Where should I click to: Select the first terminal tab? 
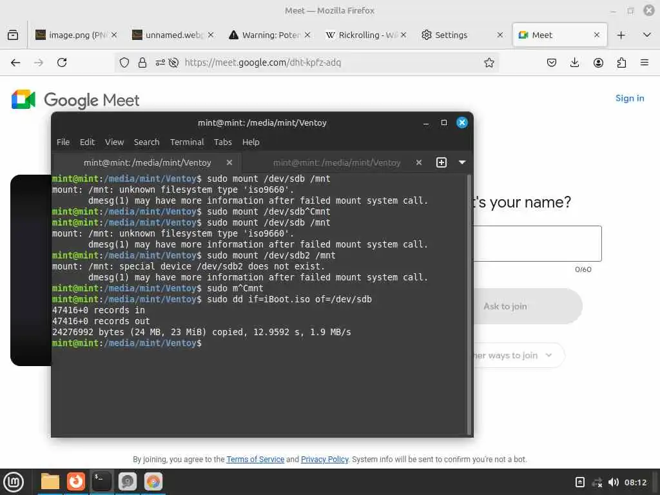point(147,162)
